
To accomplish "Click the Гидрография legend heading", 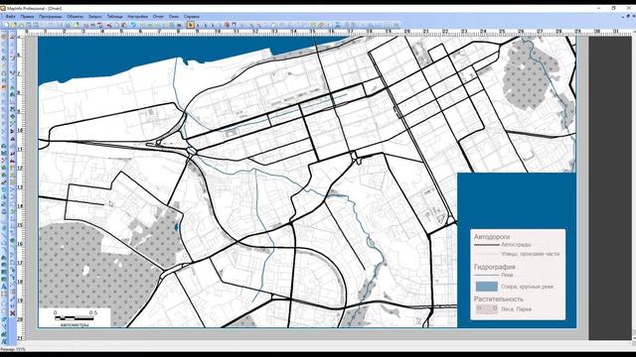I will (x=495, y=267).
